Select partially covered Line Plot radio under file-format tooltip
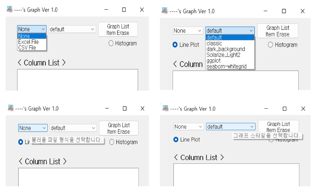 (x=21, y=142)
